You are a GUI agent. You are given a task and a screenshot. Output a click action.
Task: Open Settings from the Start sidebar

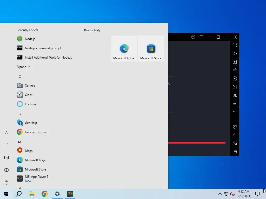[x=6, y=170]
